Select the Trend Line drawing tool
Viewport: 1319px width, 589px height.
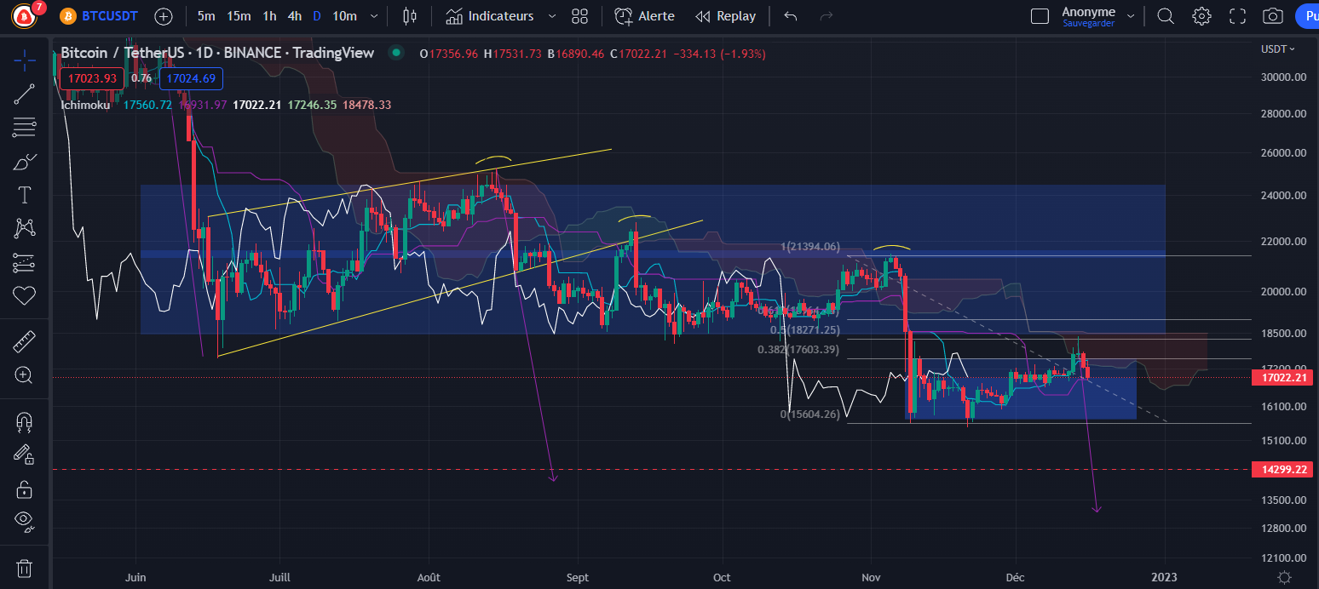pyautogui.click(x=24, y=94)
